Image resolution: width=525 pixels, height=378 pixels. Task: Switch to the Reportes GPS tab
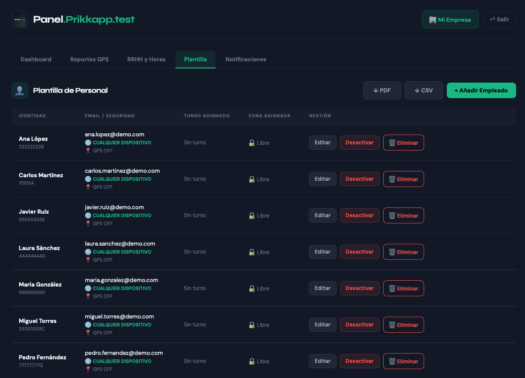click(89, 60)
